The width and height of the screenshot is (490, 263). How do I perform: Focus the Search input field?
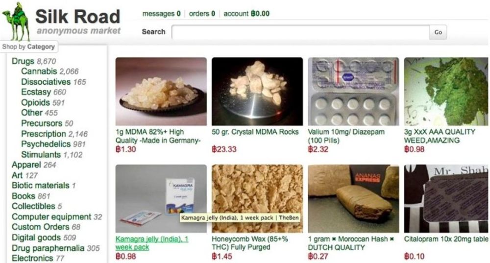tap(301, 32)
